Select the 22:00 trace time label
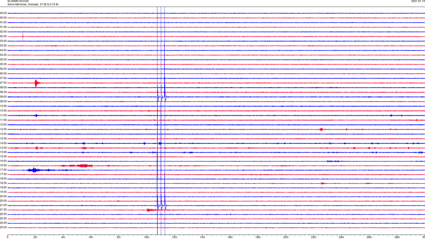Screen dimensions: 425x239 pyautogui.click(x=3, y=214)
